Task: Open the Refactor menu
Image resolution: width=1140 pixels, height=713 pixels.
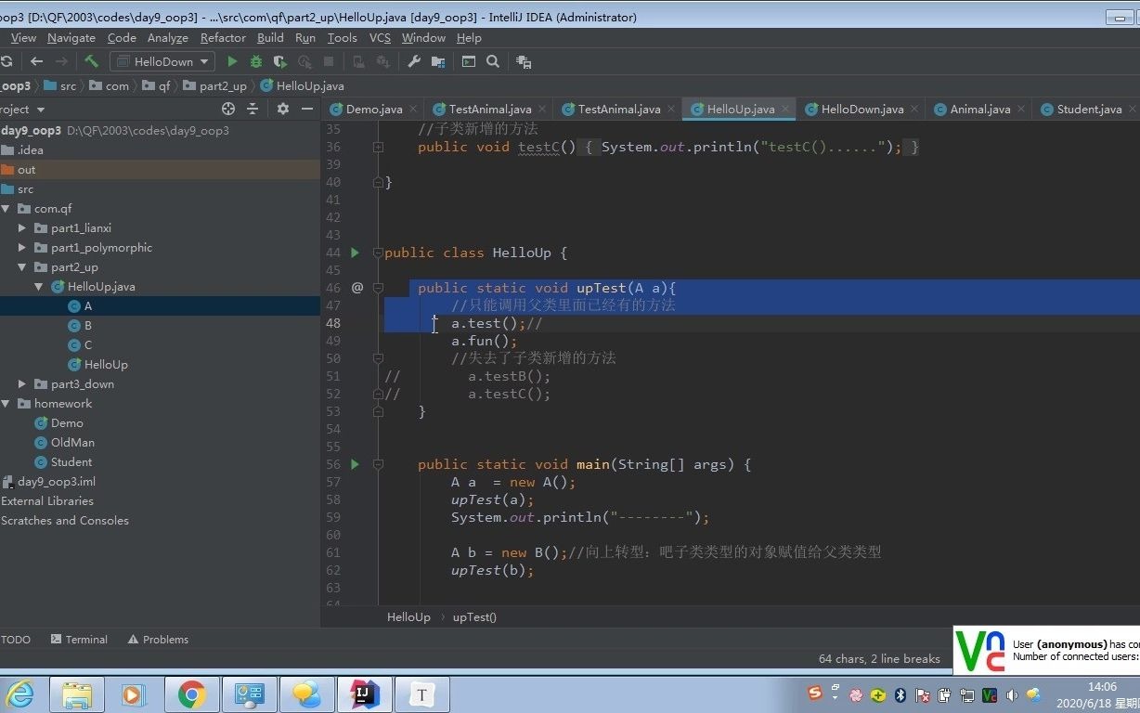Action: 222,37
